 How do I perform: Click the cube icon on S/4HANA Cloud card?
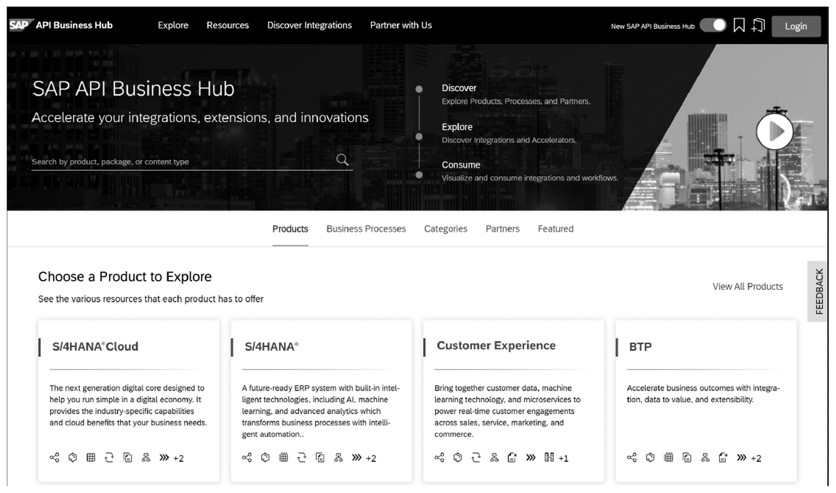tap(72, 457)
